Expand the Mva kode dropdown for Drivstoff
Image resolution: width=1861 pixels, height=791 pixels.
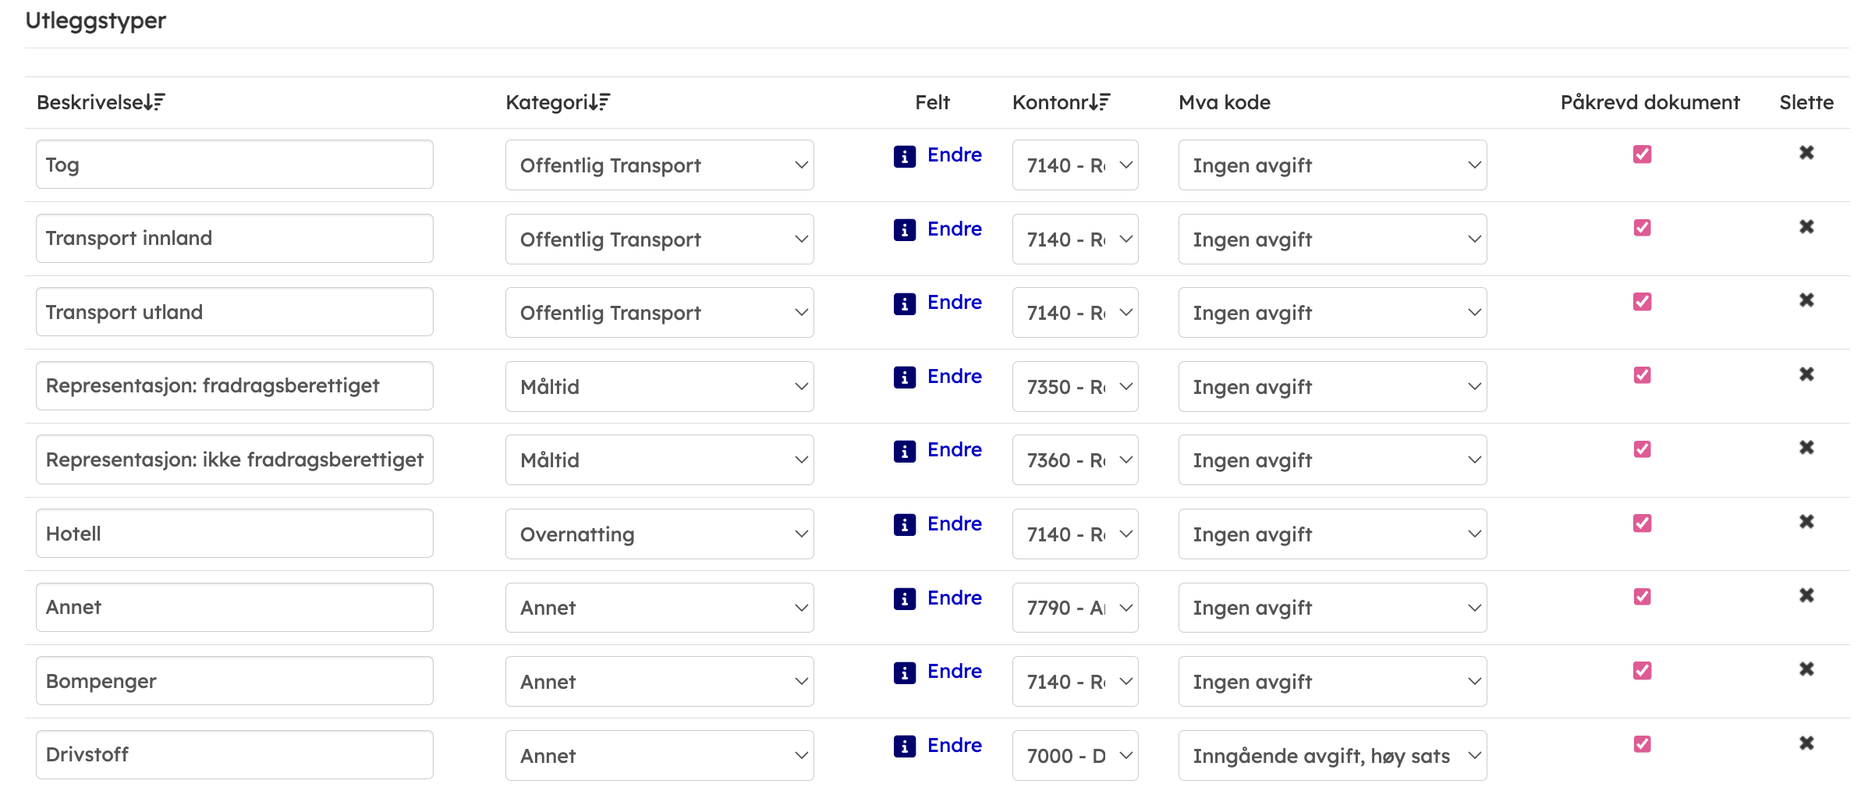1332,756
